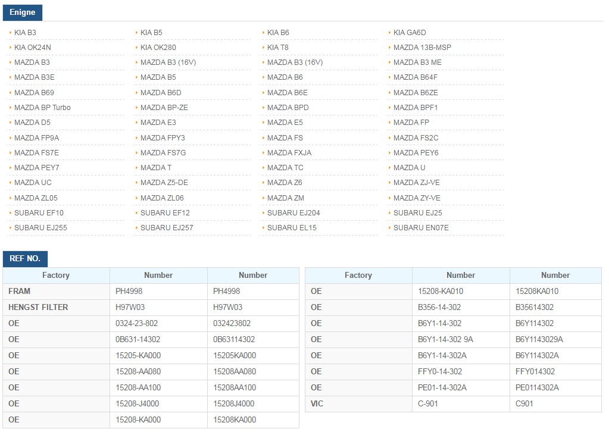The width and height of the screenshot is (609, 432).
Task: Open the MAZDA B6D engine link
Action: [161, 93]
